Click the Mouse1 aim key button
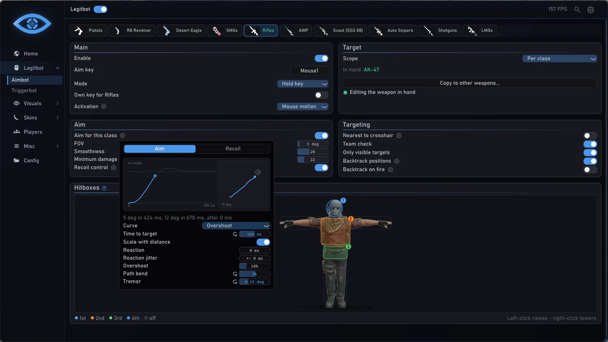The image size is (608, 342). tap(310, 71)
